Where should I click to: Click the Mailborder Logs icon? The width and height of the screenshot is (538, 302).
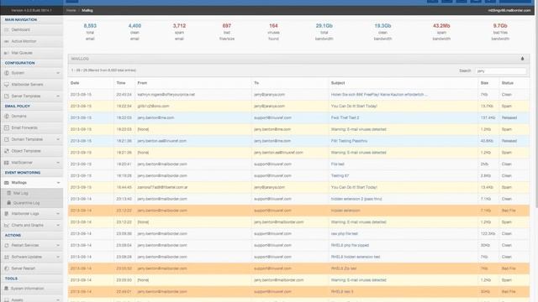(x=7, y=214)
